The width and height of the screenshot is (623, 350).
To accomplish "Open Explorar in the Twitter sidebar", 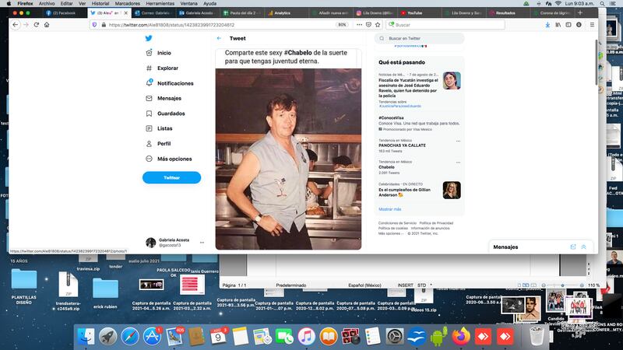I will (x=162, y=68).
